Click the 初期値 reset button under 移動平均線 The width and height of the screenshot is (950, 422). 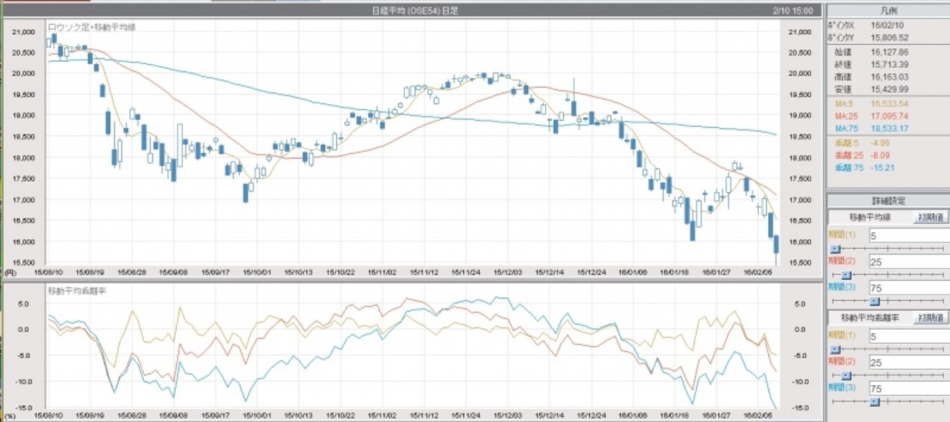coord(932,217)
